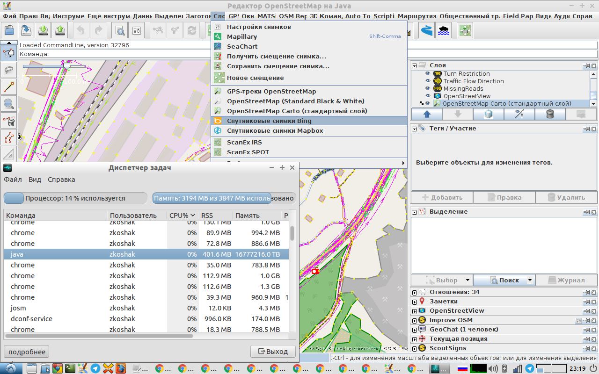Click the ship/ferry preset toolbar icon
The height and width of the screenshot is (374, 599).
(443, 31)
